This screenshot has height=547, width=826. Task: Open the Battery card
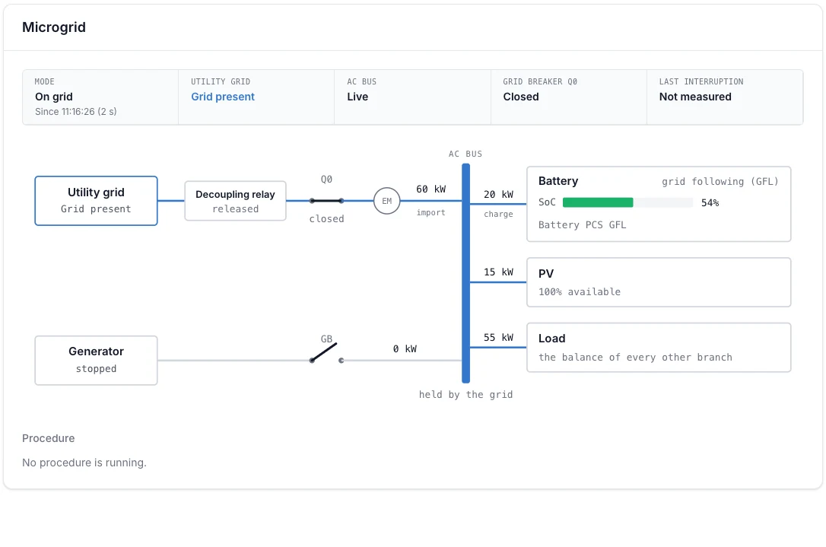click(659, 204)
